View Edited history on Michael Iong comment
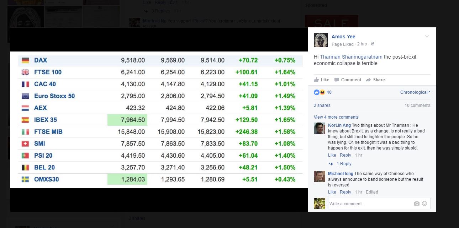Viewport: 459px width, 228px height. (372, 192)
